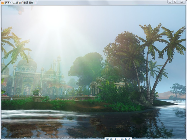Toggle the crescent moon half/full-width icon
The height and width of the screenshot is (140, 187).
coord(115,139)
